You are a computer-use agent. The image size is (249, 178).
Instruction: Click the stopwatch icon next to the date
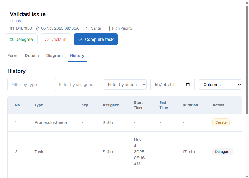pos(38,28)
